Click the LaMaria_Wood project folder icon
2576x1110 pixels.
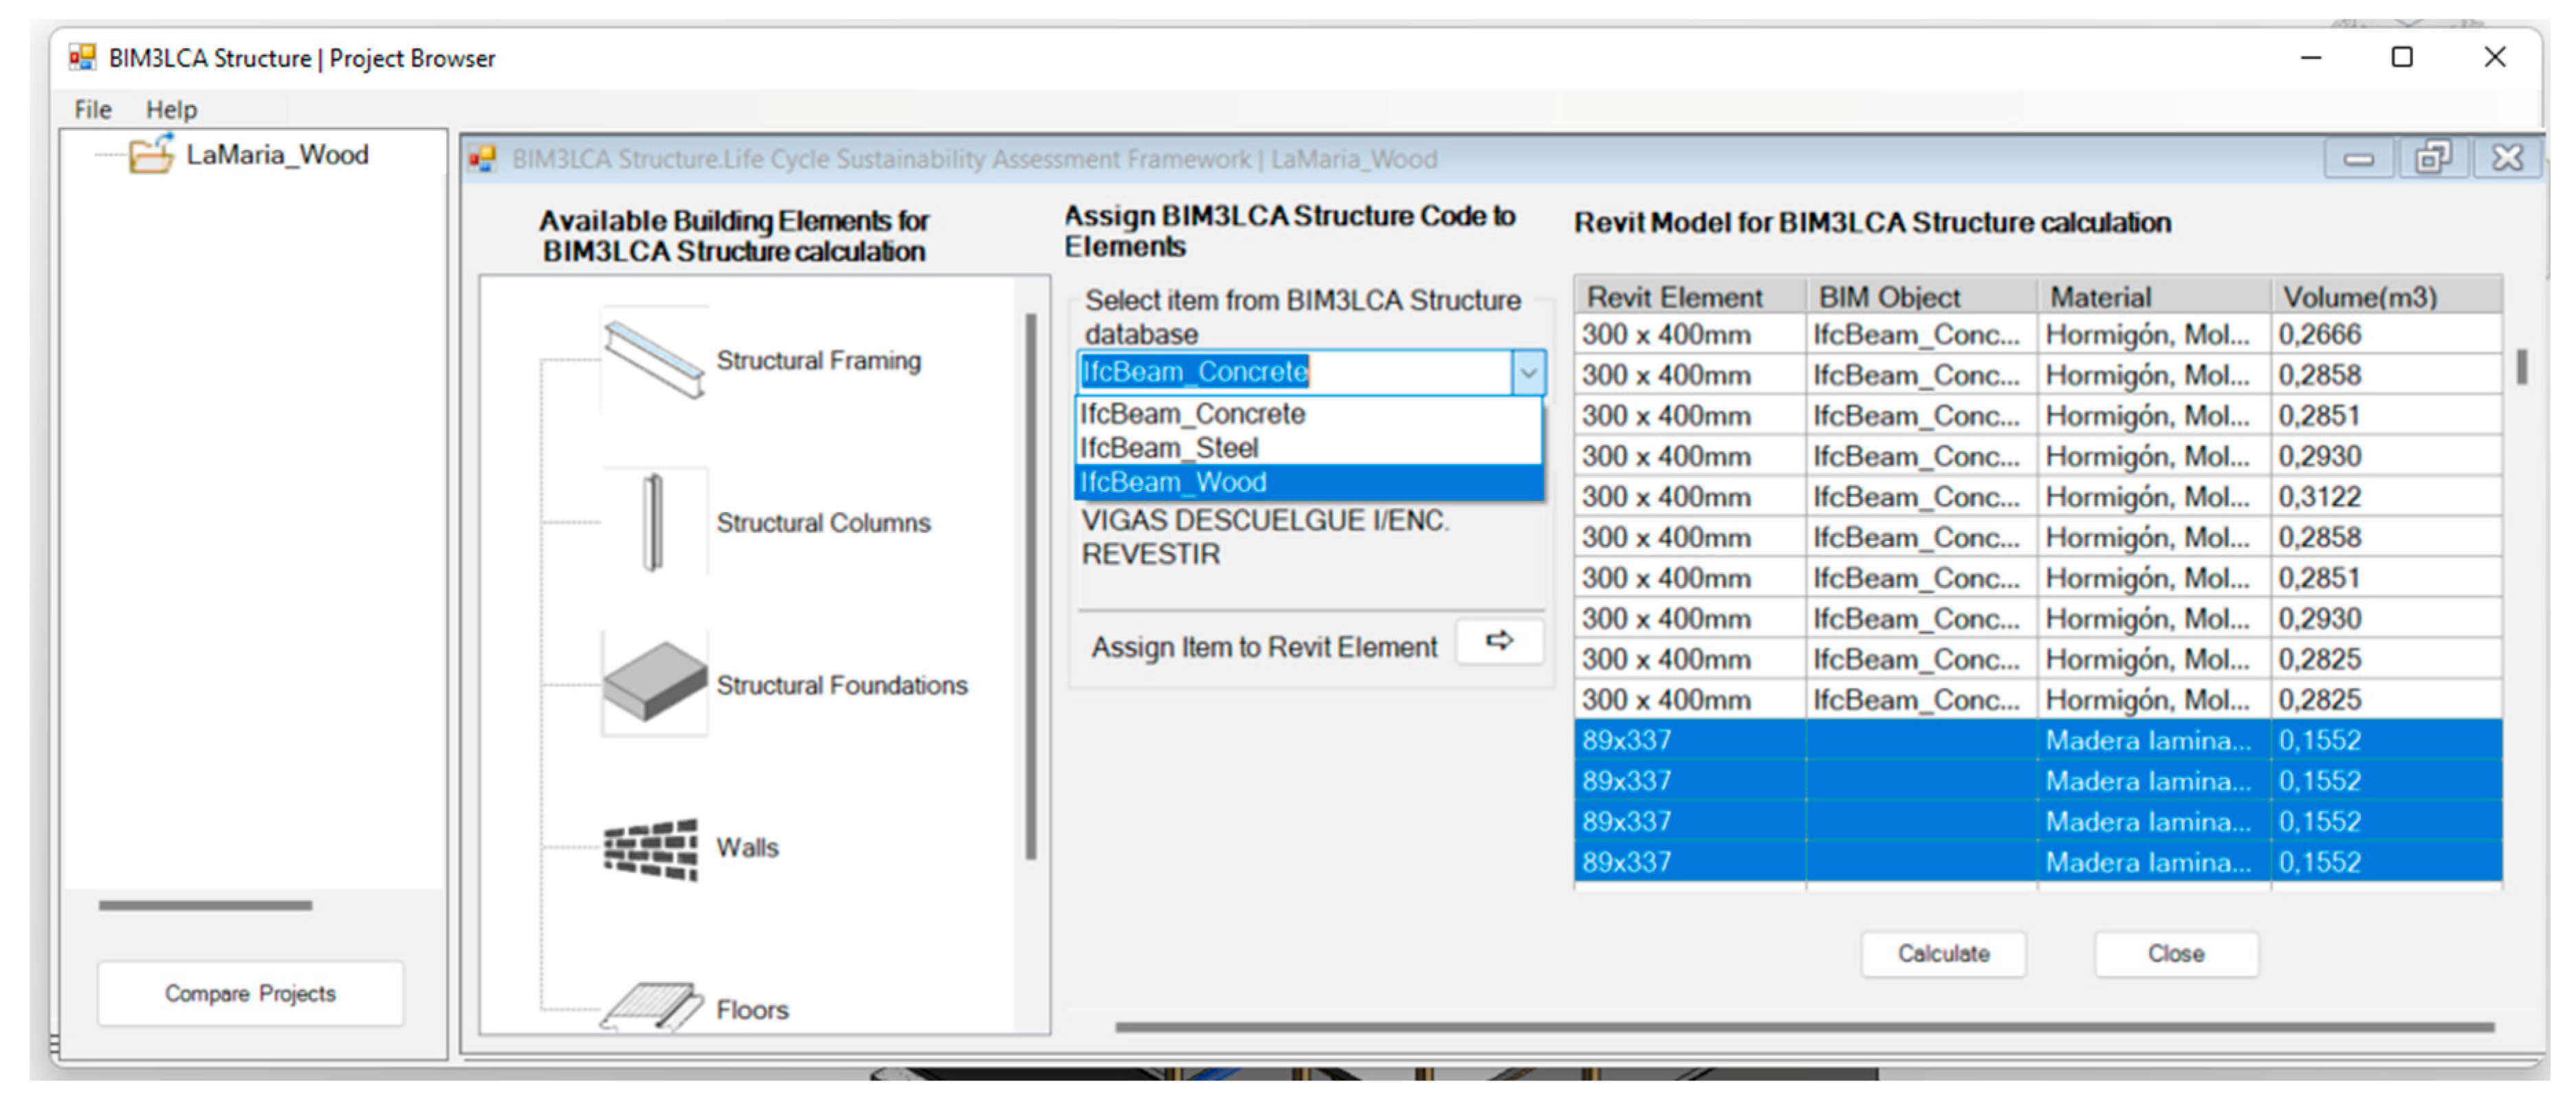click(x=151, y=155)
